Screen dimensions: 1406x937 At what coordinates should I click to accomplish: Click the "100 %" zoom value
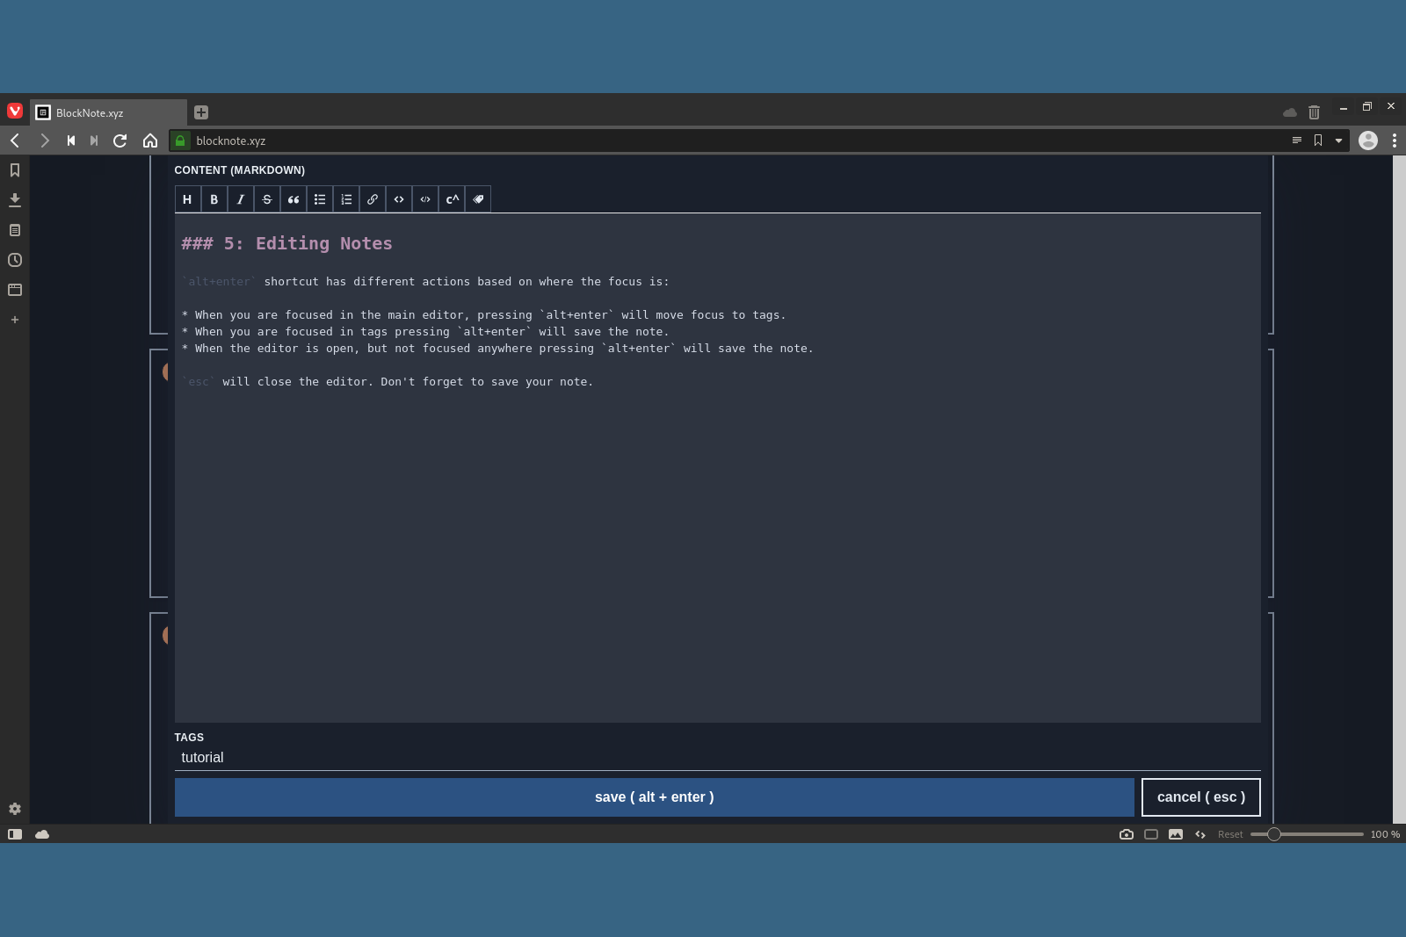(x=1385, y=834)
